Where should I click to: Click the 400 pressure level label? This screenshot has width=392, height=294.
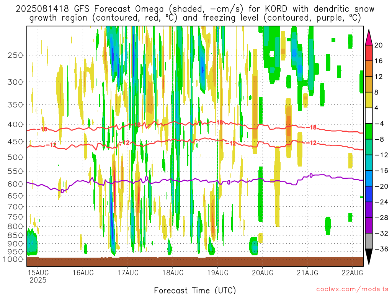point(15,124)
